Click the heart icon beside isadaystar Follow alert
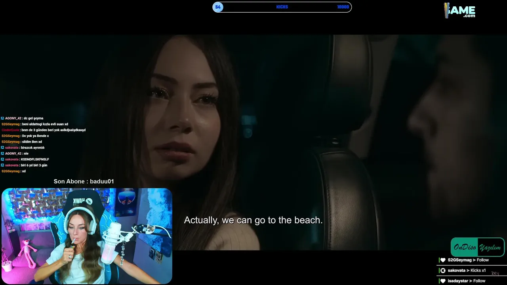The width and height of the screenshot is (507, 285). (443, 281)
